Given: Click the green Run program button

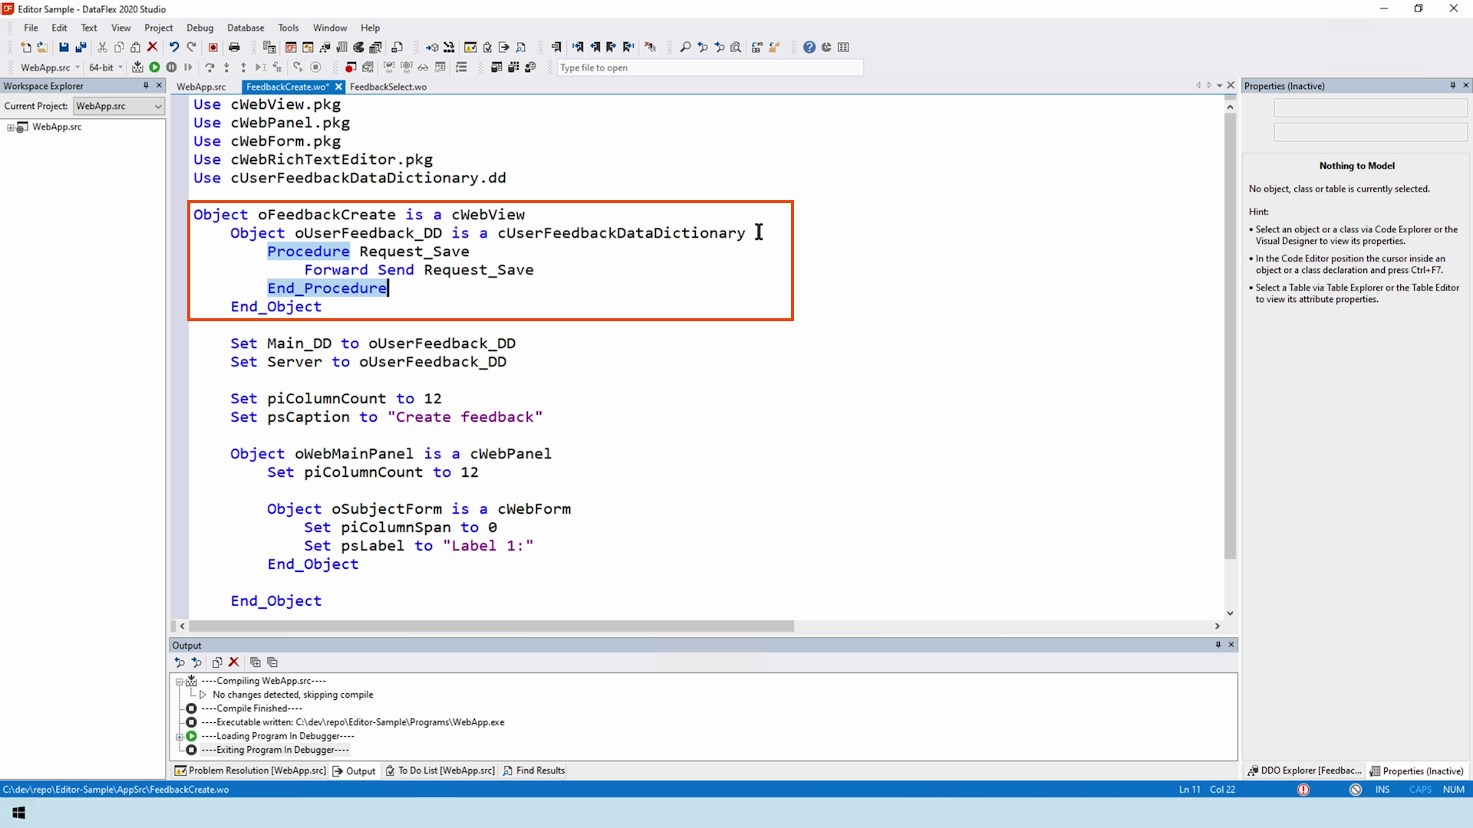Looking at the screenshot, I should pos(154,67).
